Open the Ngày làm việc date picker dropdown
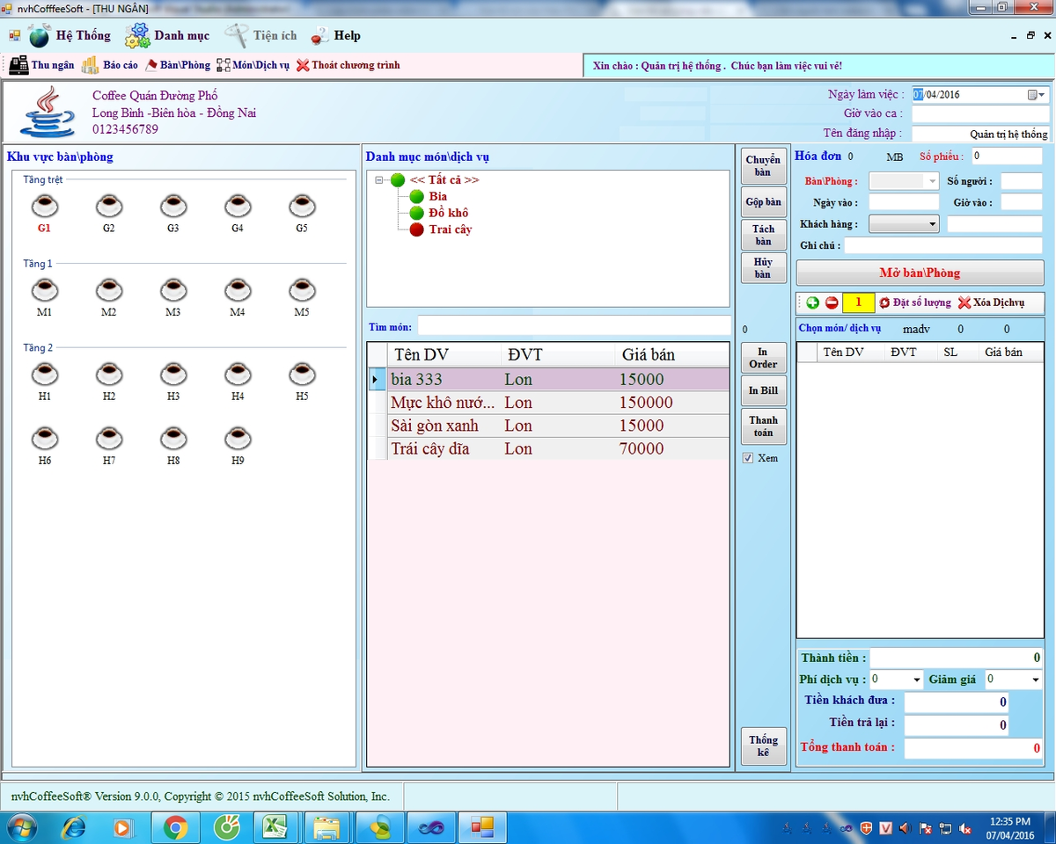Viewport: 1056px width, 844px height. click(x=1037, y=95)
